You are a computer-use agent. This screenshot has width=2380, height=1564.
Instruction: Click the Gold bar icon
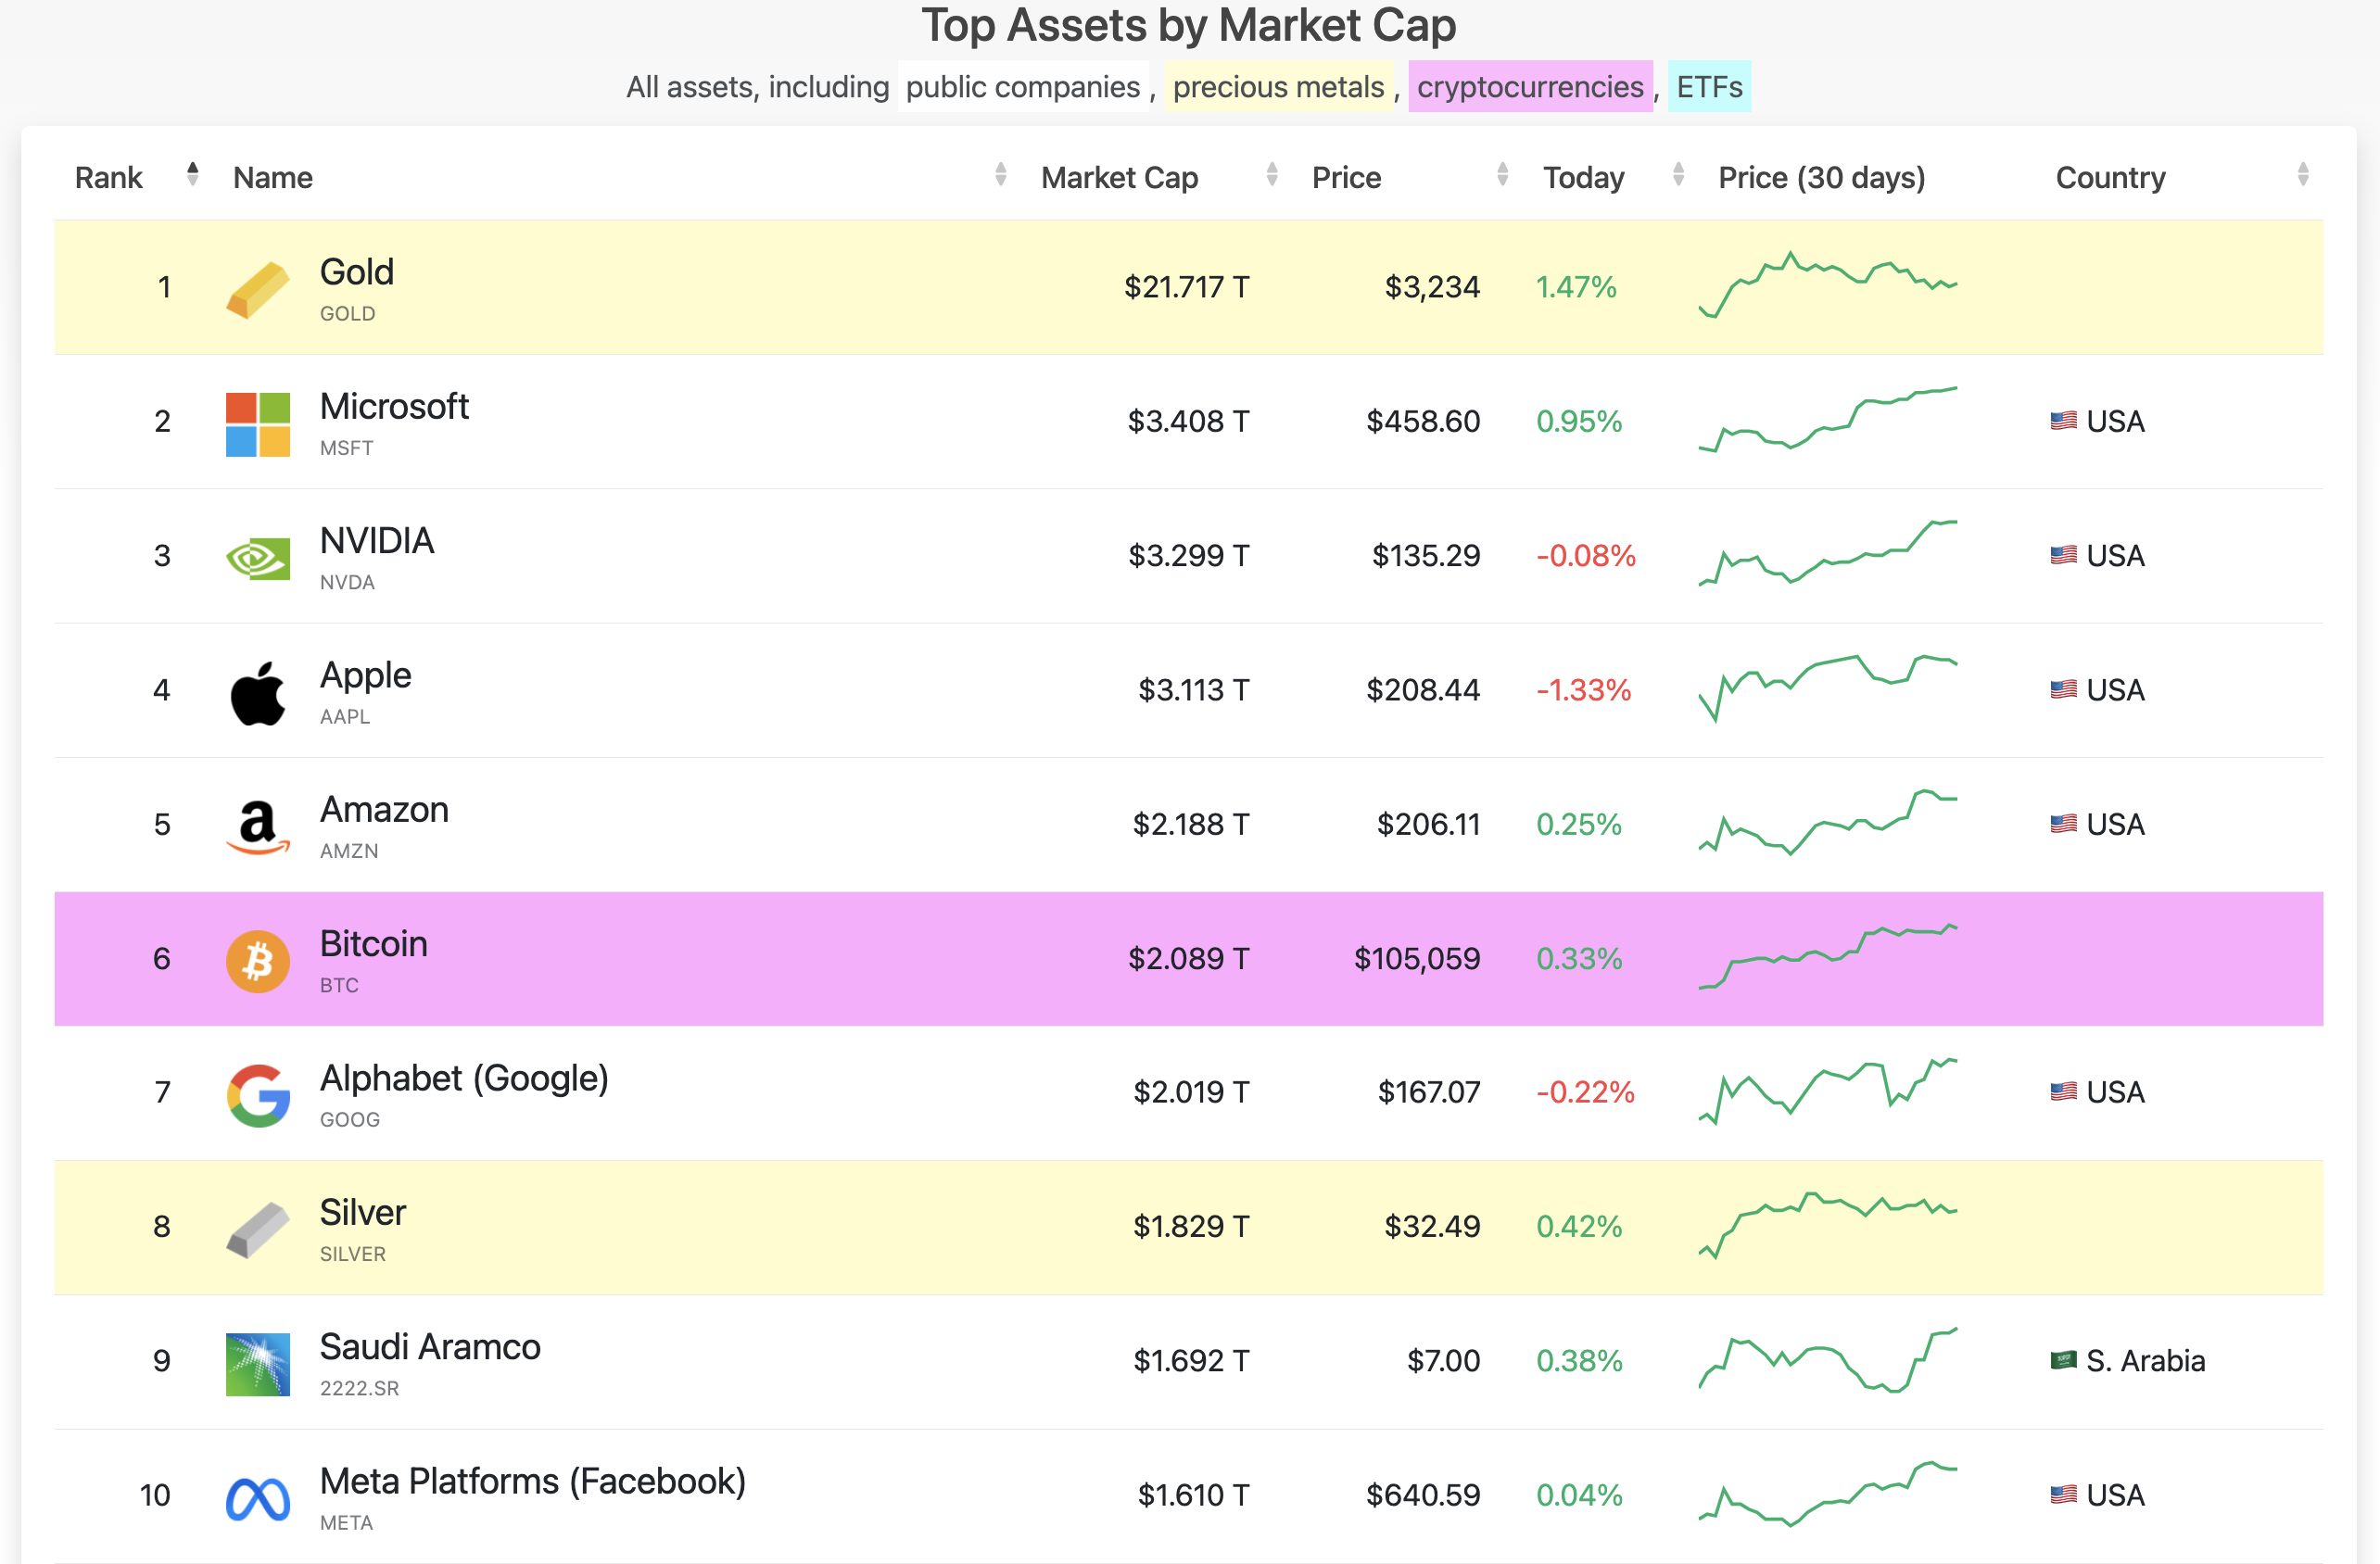258,289
